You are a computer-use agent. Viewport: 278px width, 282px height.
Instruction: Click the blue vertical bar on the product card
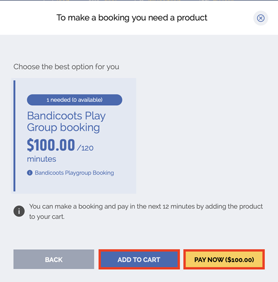click(14, 136)
